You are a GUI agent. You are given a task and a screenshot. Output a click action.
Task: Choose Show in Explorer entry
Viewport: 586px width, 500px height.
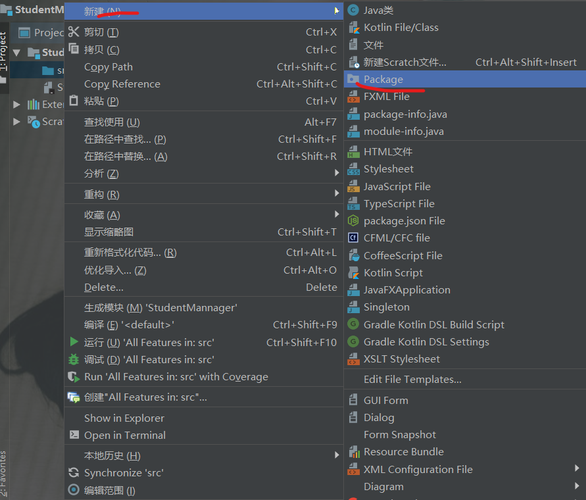(204, 418)
